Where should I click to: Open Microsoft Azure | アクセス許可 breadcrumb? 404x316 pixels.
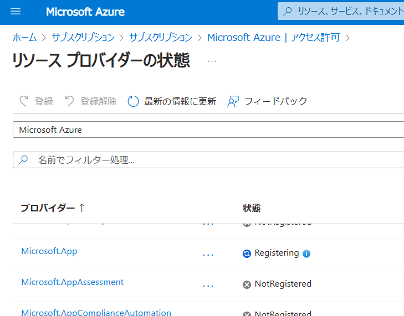(x=274, y=38)
